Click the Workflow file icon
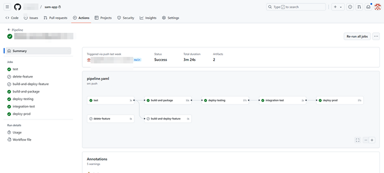Viewport: 384px width, 173px height. click(9, 140)
